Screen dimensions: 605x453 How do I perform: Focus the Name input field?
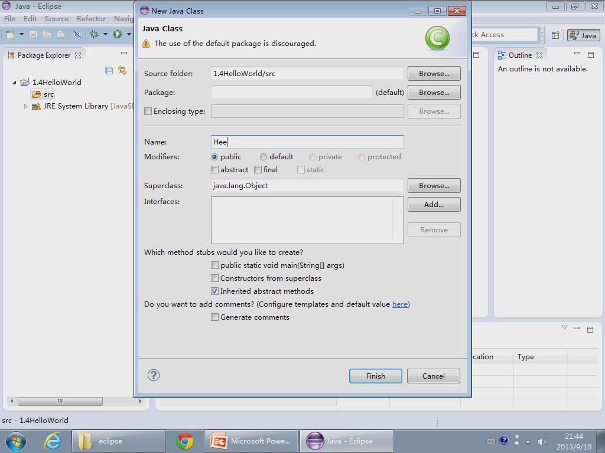tap(307, 142)
